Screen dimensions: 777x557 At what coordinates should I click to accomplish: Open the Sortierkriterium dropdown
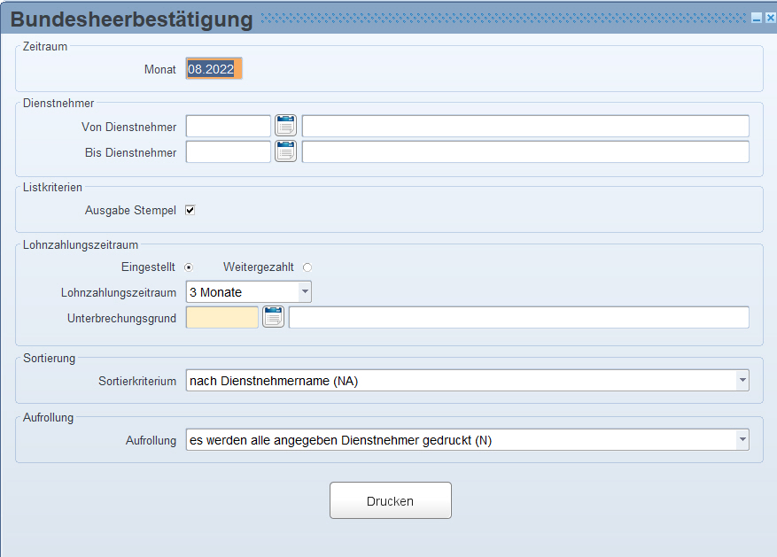742,381
